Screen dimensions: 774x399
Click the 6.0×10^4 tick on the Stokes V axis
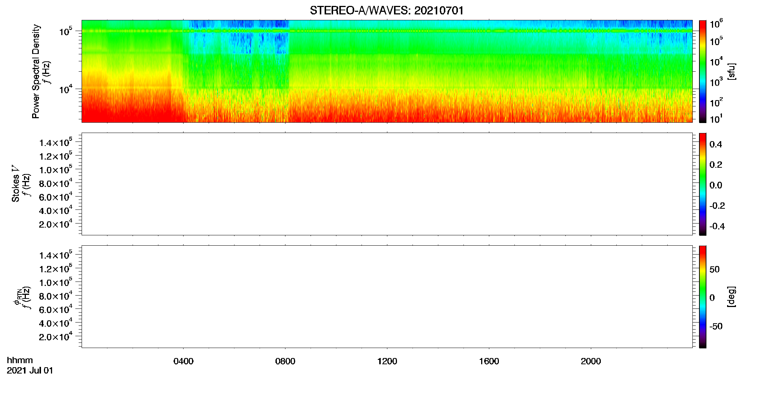[56, 197]
